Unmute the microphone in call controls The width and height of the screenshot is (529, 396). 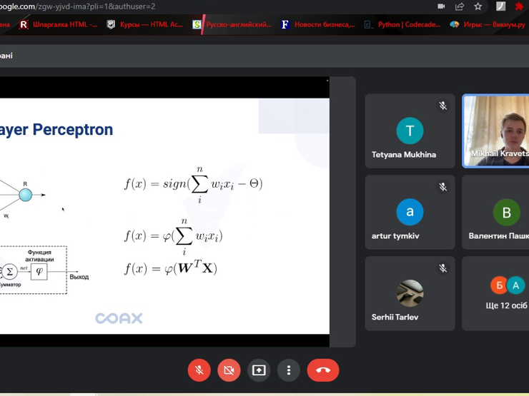tap(199, 370)
